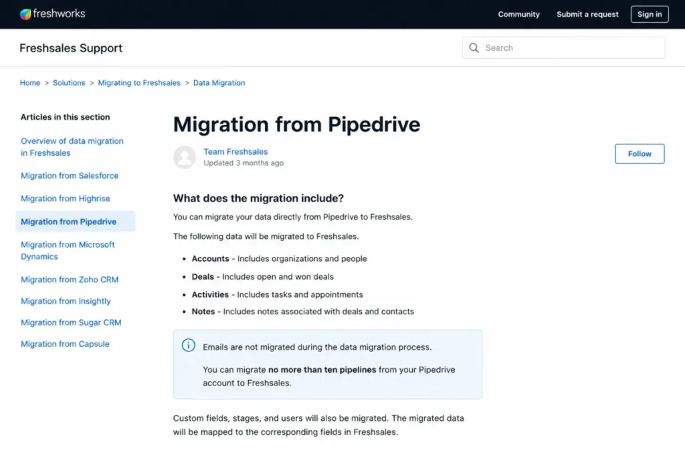Click 'Custom fields, stages, and users' paragraph
Image resolution: width=685 pixels, height=457 pixels.
coord(318,425)
